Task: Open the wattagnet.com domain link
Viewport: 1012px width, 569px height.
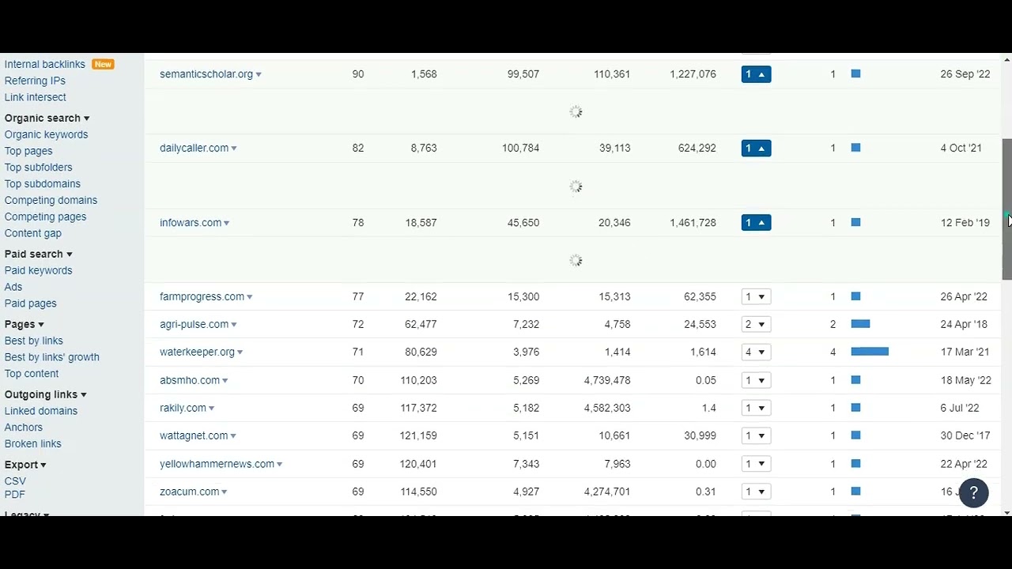Action: (x=194, y=436)
